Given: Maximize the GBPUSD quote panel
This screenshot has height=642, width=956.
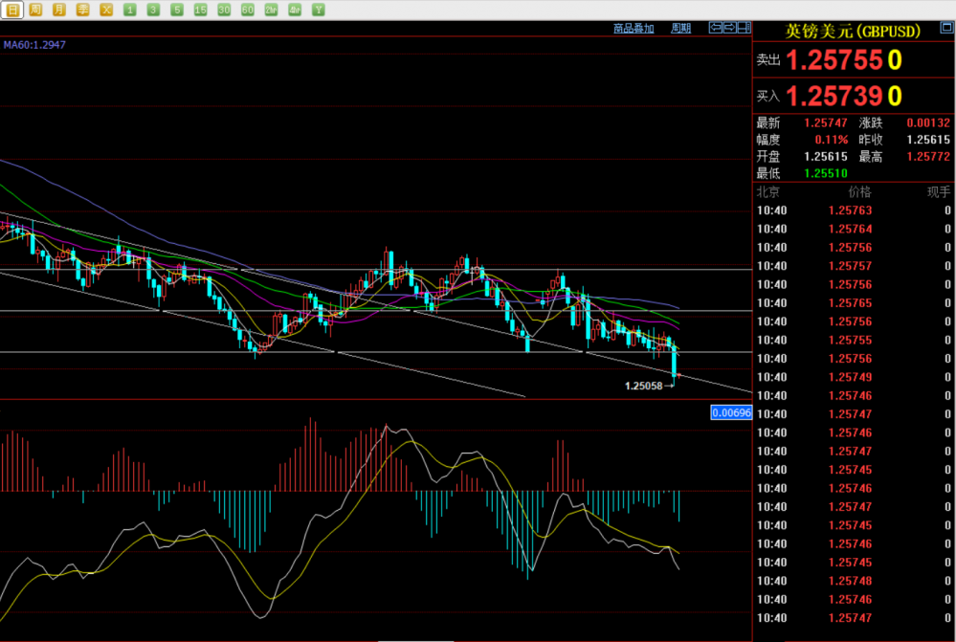Looking at the screenshot, I should [x=946, y=28].
